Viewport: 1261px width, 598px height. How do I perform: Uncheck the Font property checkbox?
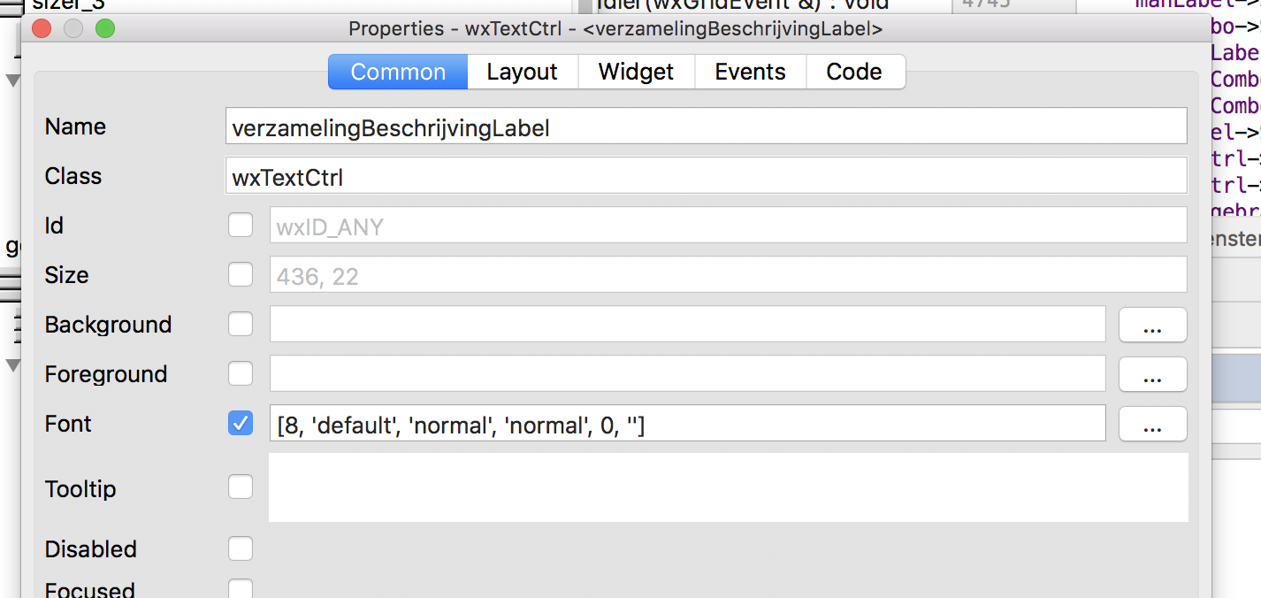[240, 423]
